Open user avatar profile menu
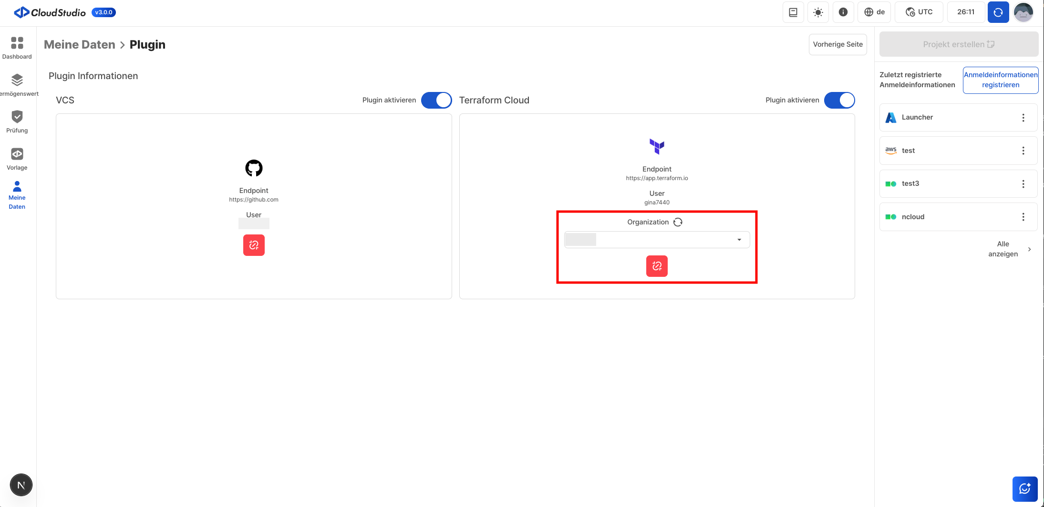 (x=1023, y=12)
